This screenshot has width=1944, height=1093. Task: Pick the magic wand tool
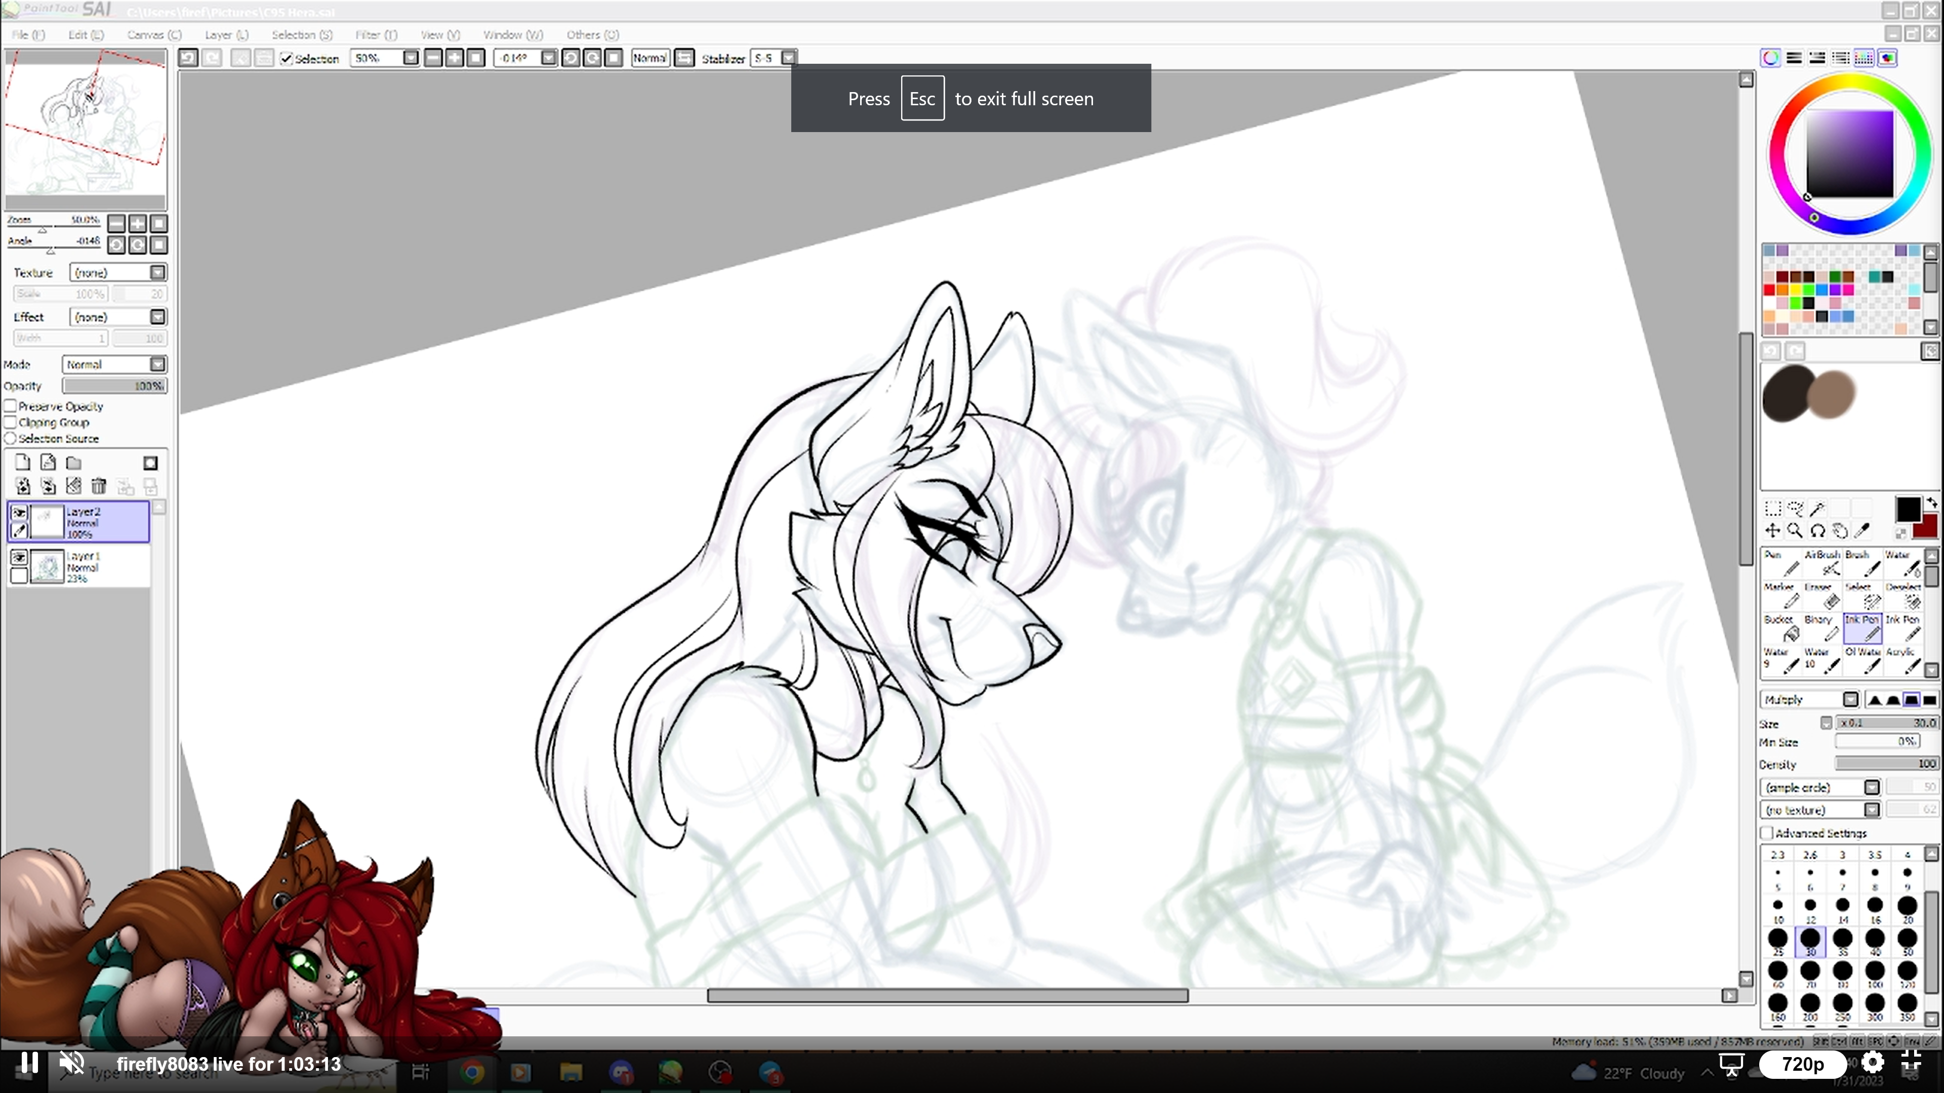[x=1818, y=509]
